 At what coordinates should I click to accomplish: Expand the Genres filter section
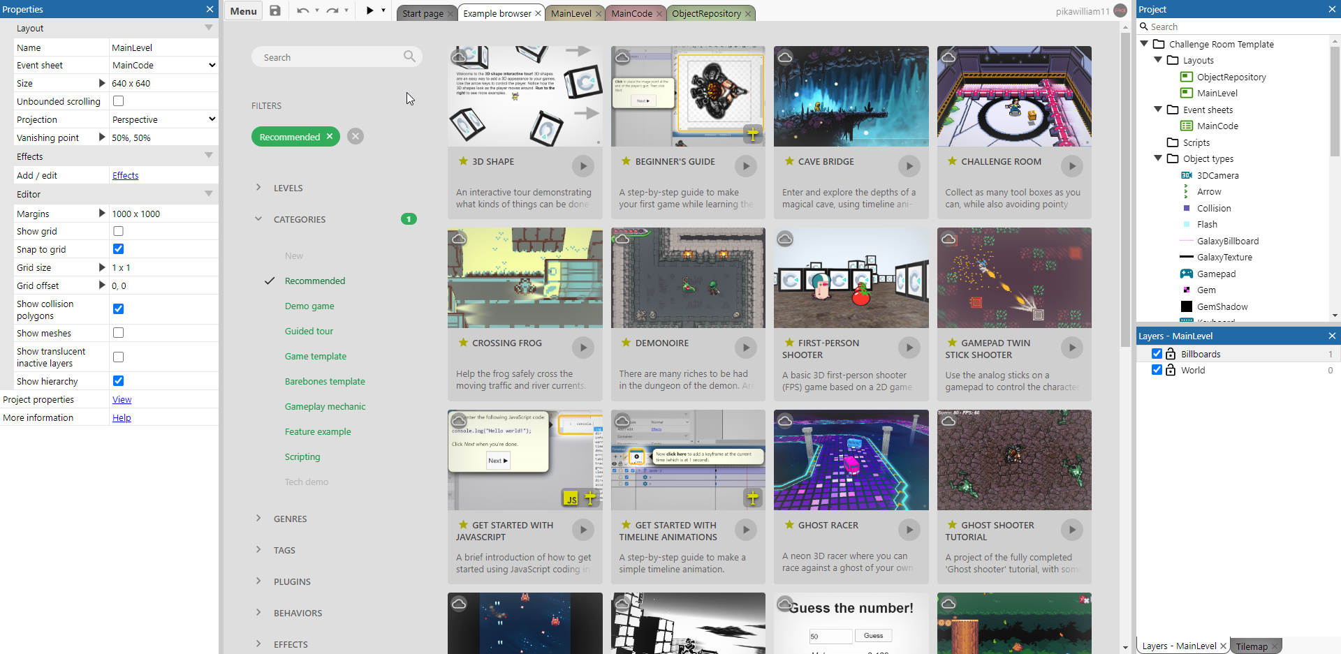[290, 519]
